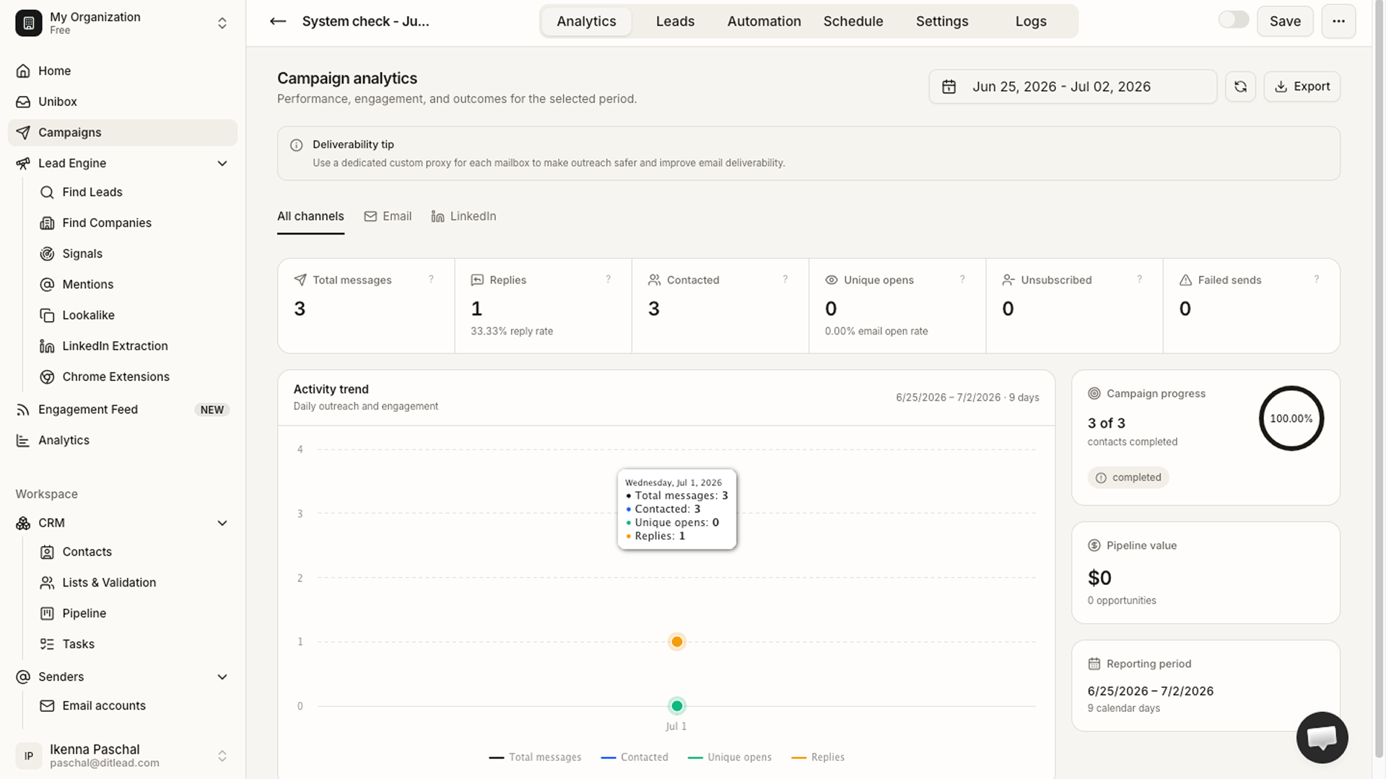Toggle the campaign active switch
Screen dimensions: 1386x779
pos(1233,20)
